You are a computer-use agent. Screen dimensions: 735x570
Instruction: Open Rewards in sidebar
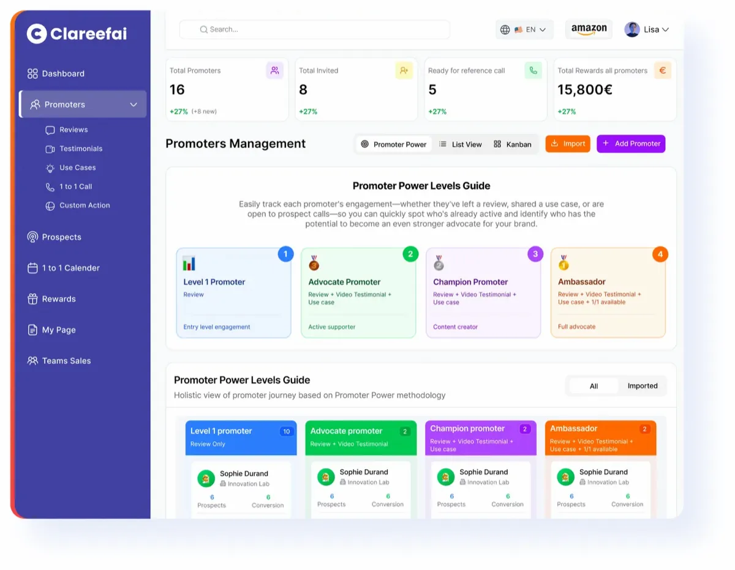click(x=51, y=299)
